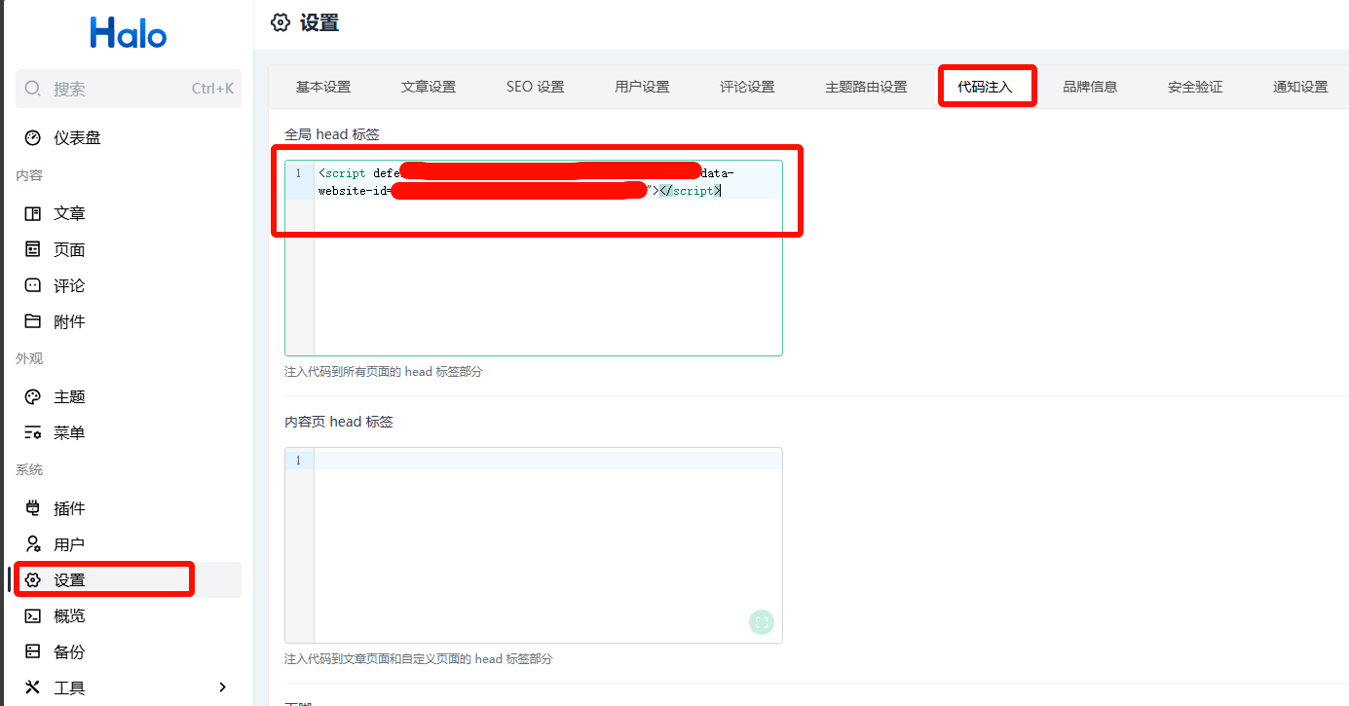1349x706 pixels.
Task: Click the 注入代码到所有页面的 head 标签部分 hint
Action: click(x=383, y=372)
